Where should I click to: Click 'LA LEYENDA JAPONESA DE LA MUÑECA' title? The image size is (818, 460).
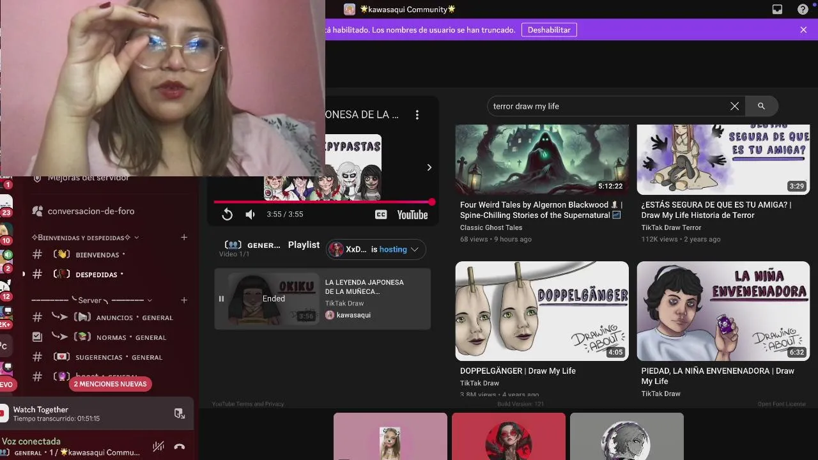click(x=364, y=287)
